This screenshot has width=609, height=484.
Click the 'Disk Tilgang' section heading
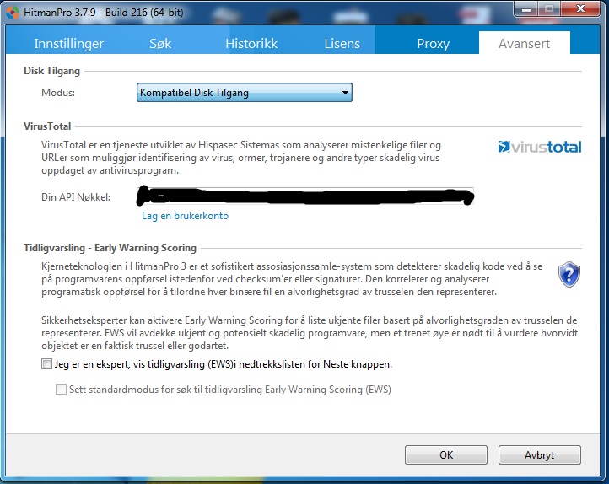[x=51, y=71]
